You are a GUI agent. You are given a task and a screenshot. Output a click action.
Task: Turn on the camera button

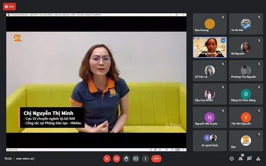click(116, 159)
